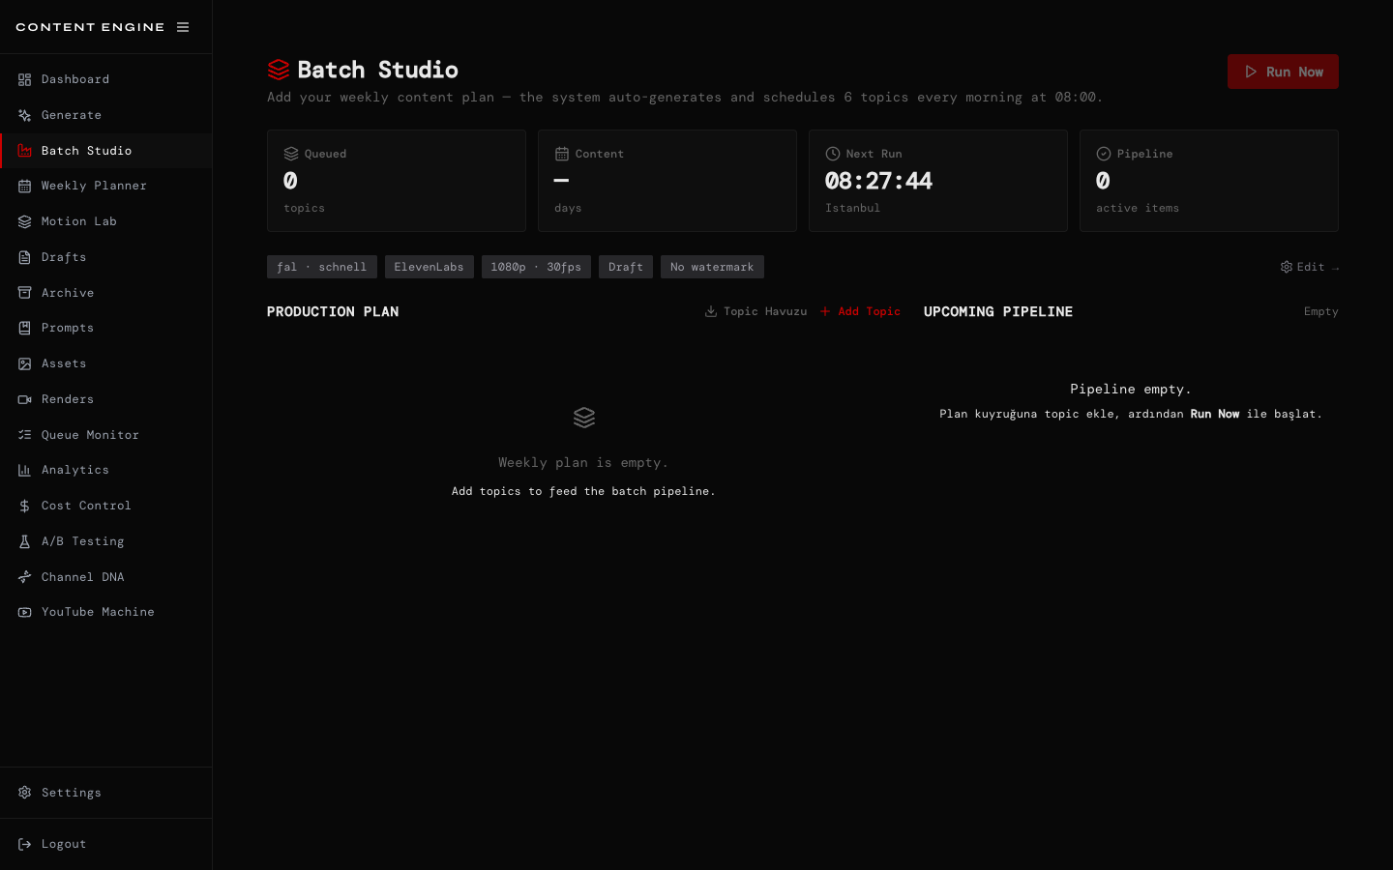The image size is (1393, 870).
Task: Toggle the Draft output chip
Action: pyautogui.click(x=625, y=267)
